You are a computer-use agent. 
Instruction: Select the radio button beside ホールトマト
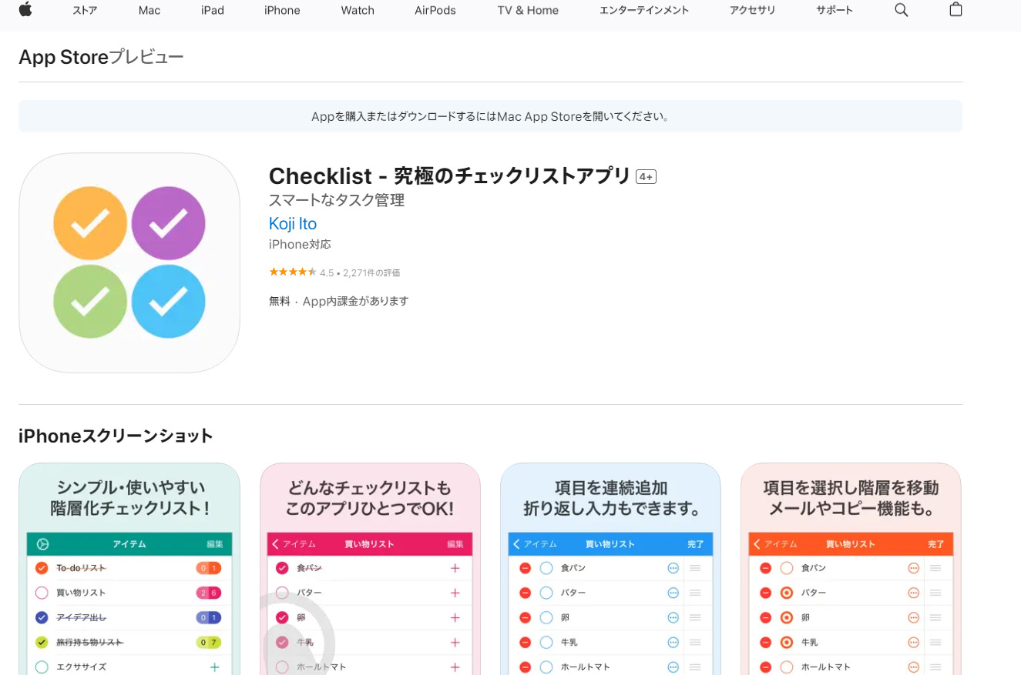tap(784, 667)
